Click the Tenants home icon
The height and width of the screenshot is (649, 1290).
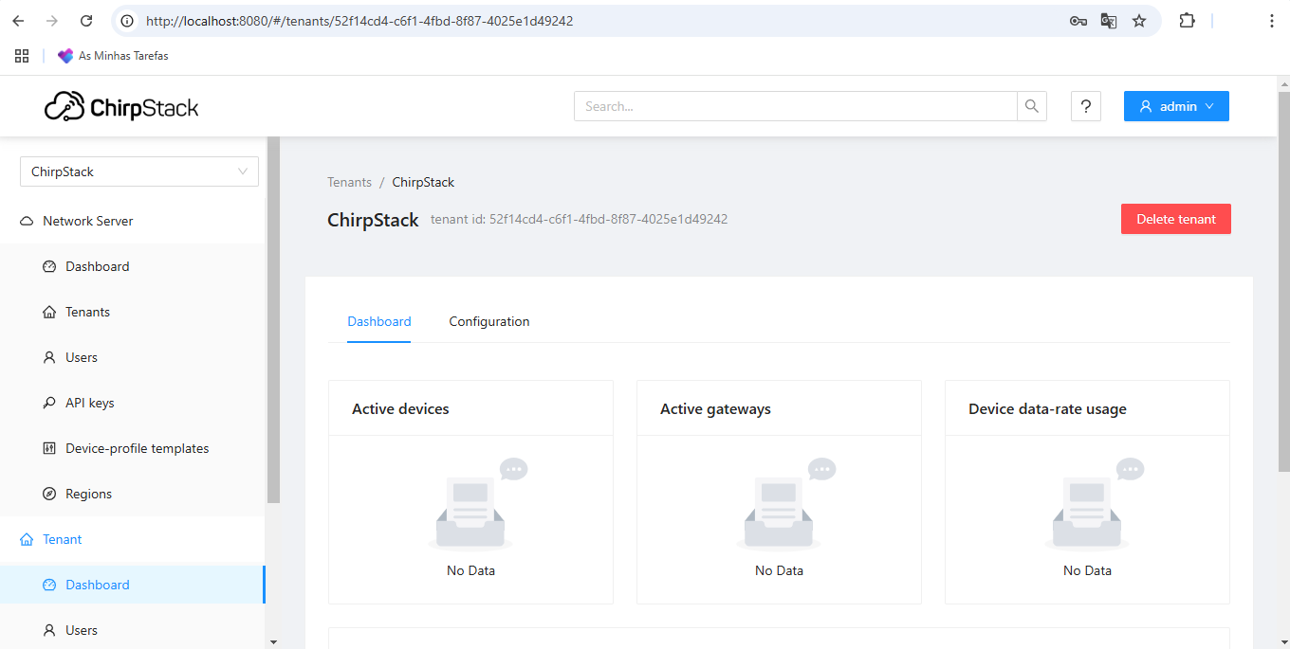click(x=49, y=312)
